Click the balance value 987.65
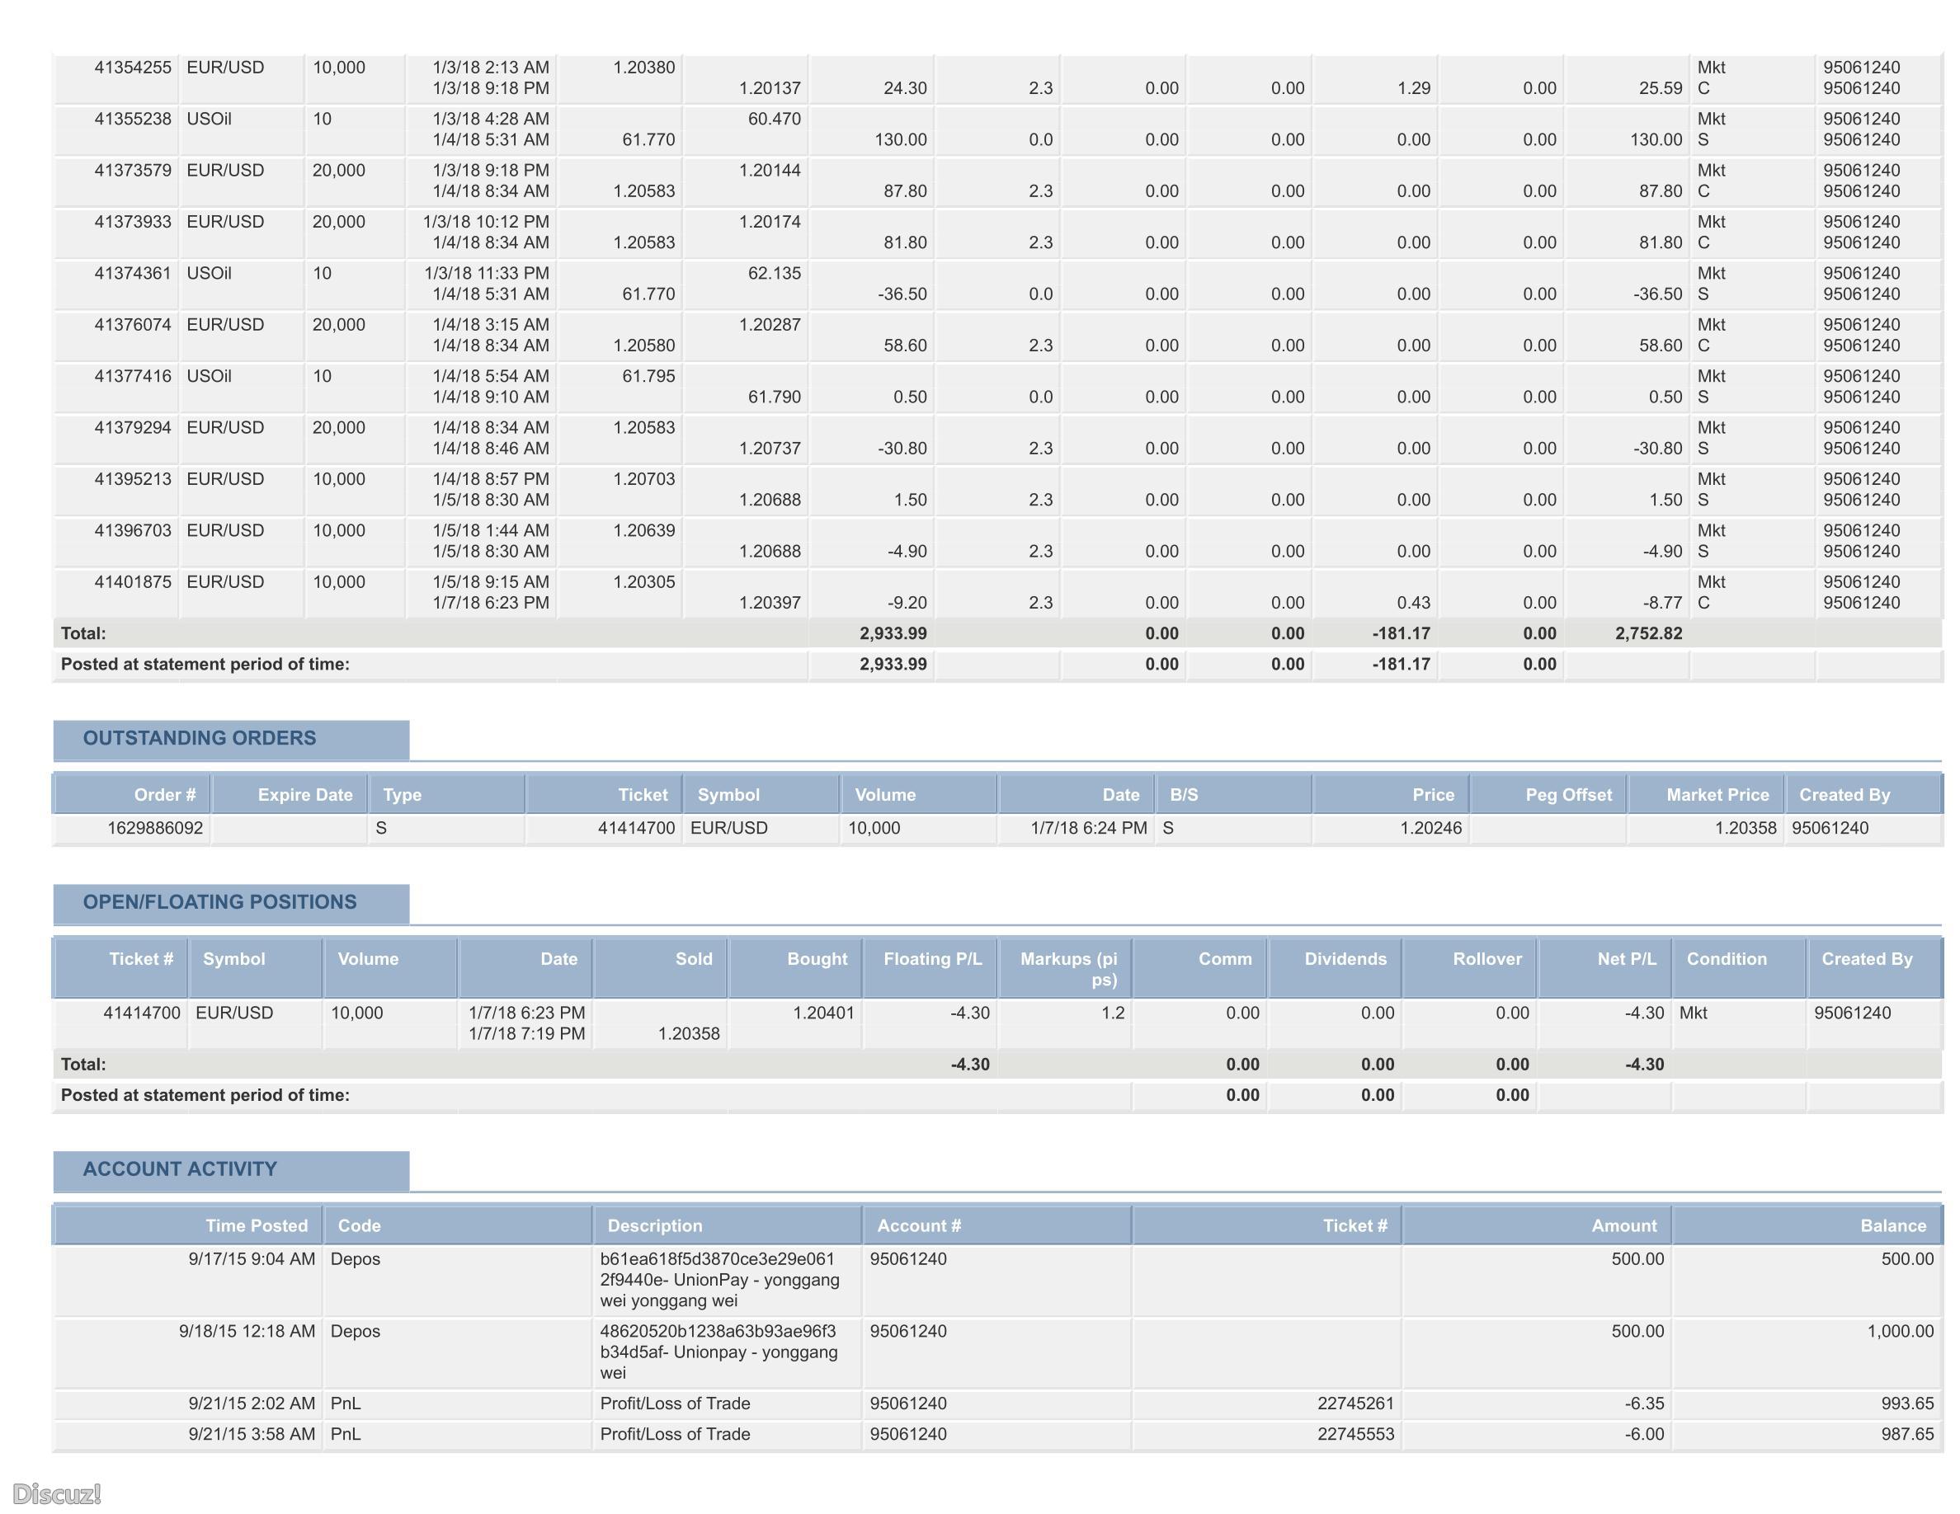1960x1514 pixels. tap(1907, 1434)
